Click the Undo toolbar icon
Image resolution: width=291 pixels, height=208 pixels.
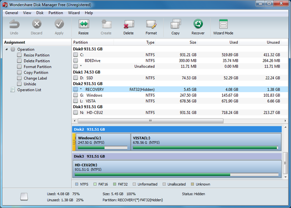coord(14,24)
